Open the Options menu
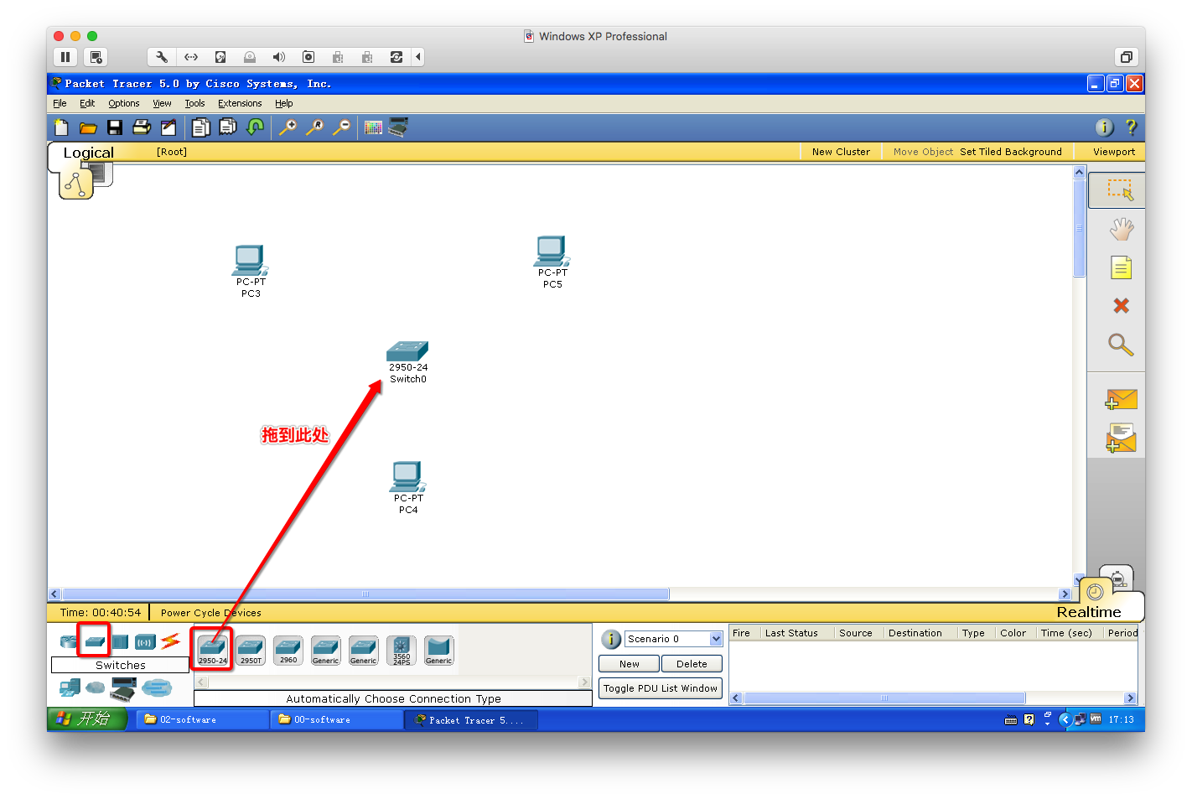Viewport: 1192px width, 799px height. click(123, 104)
